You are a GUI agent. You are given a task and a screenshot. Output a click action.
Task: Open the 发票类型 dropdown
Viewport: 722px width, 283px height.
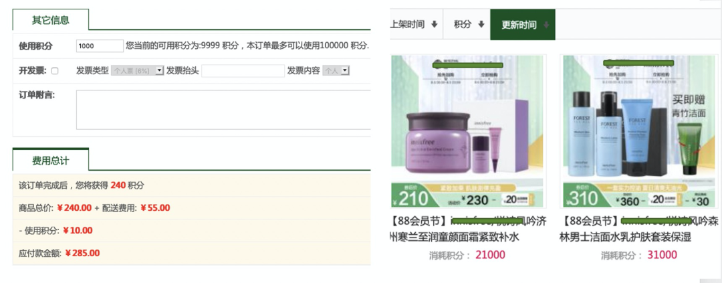[138, 70]
